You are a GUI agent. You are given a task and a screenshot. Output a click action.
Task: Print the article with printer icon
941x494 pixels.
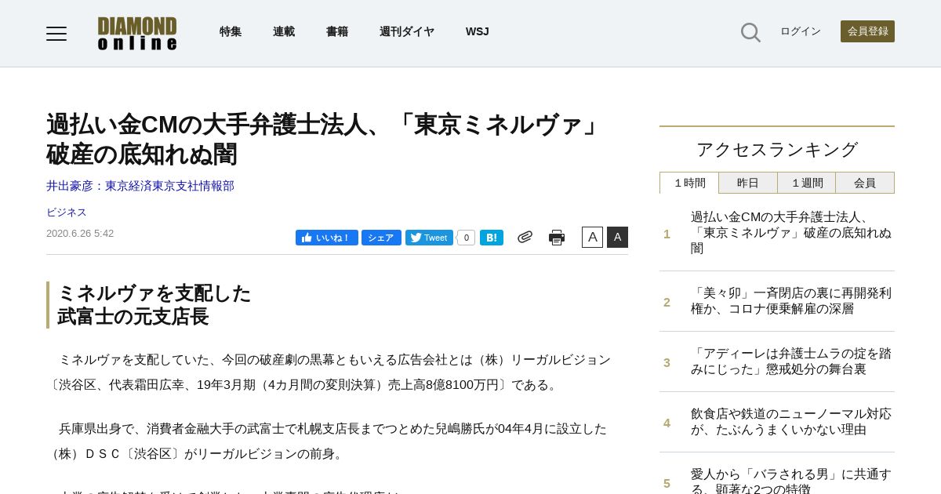coord(557,238)
